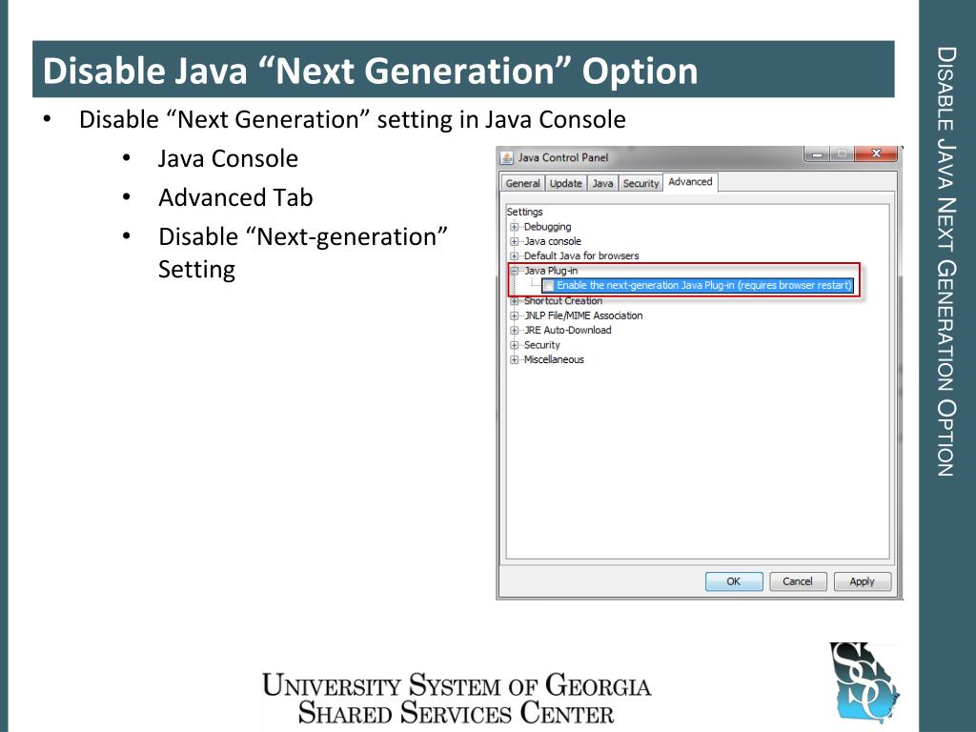Select the Security tree label
The width and height of the screenshot is (976, 732).
[542, 345]
